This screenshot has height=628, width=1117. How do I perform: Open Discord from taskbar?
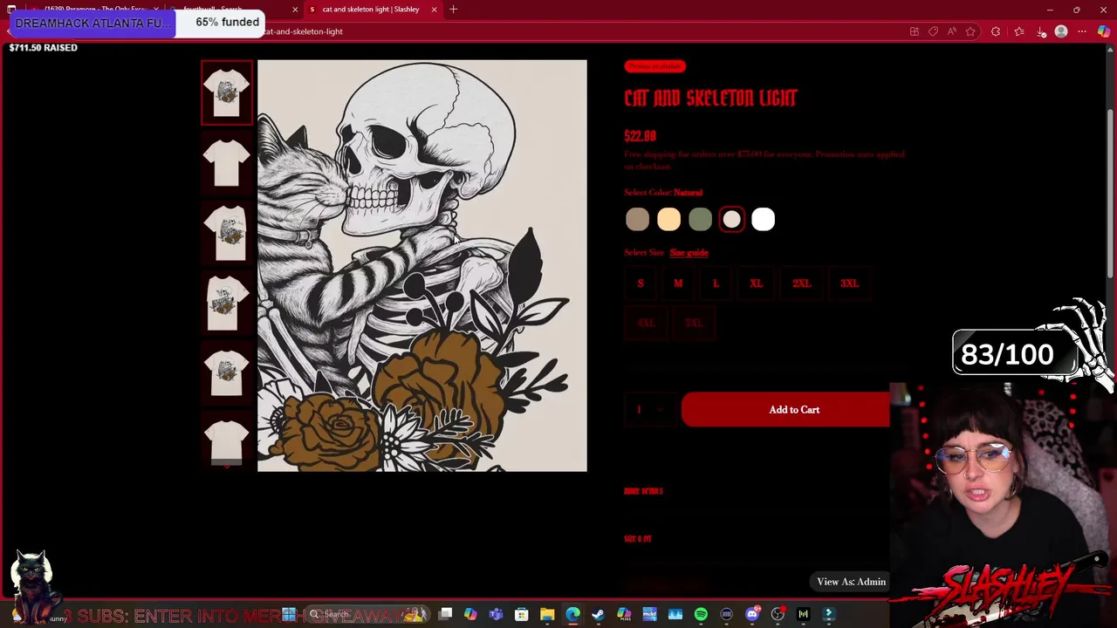(x=752, y=614)
